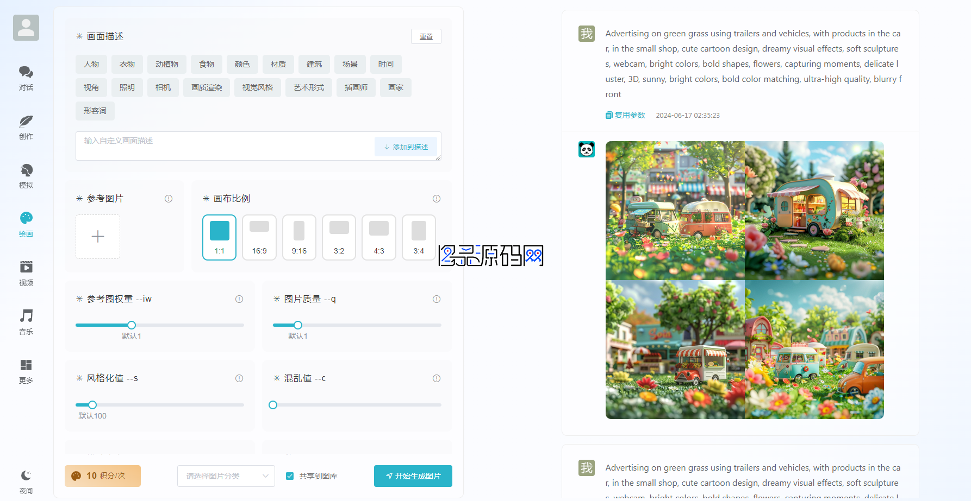Toggle 夜间 night mode
This screenshot has width=971, height=501.
click(x=26, y=481)
